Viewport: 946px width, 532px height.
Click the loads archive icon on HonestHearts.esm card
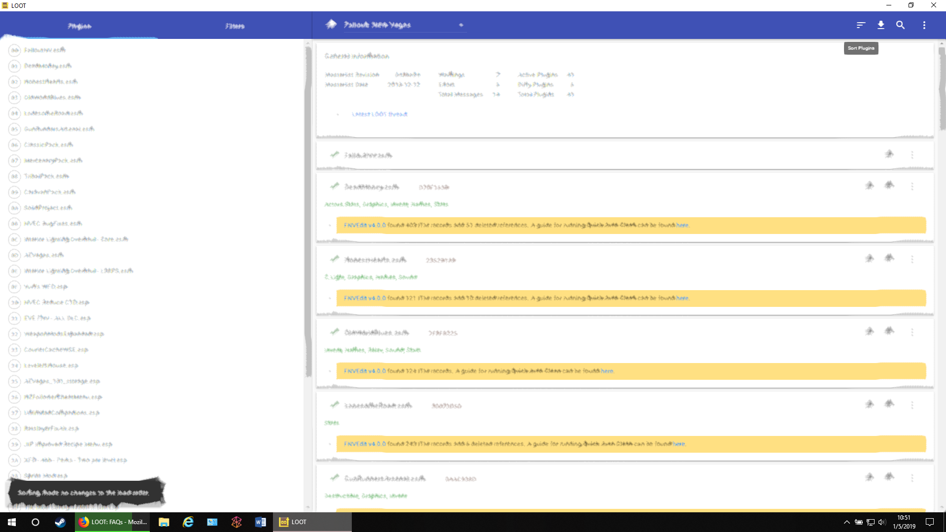pos(889,259)
